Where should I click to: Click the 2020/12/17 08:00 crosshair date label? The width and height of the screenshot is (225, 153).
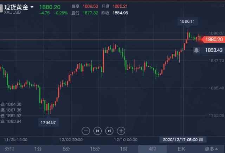pos(183,140)
